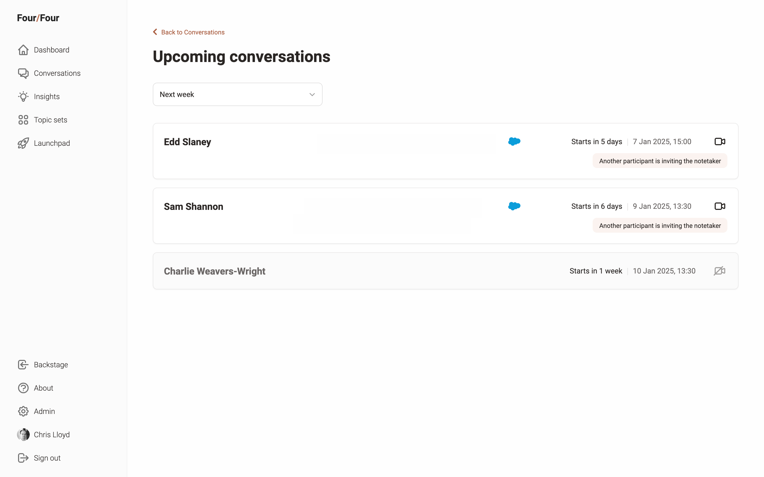The height and width of the screenshot is (477, 764).
Task: Open Edd Slaney conversation
Action: click(187, 142)
